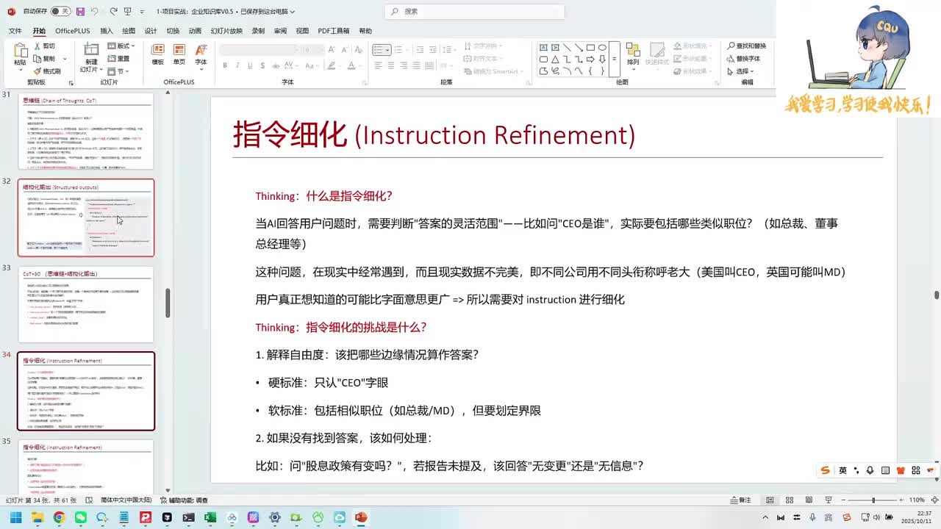Click the Bold B formatting icon
The height and width of the screenshot is (529, 941).
[x=225, y=65]
